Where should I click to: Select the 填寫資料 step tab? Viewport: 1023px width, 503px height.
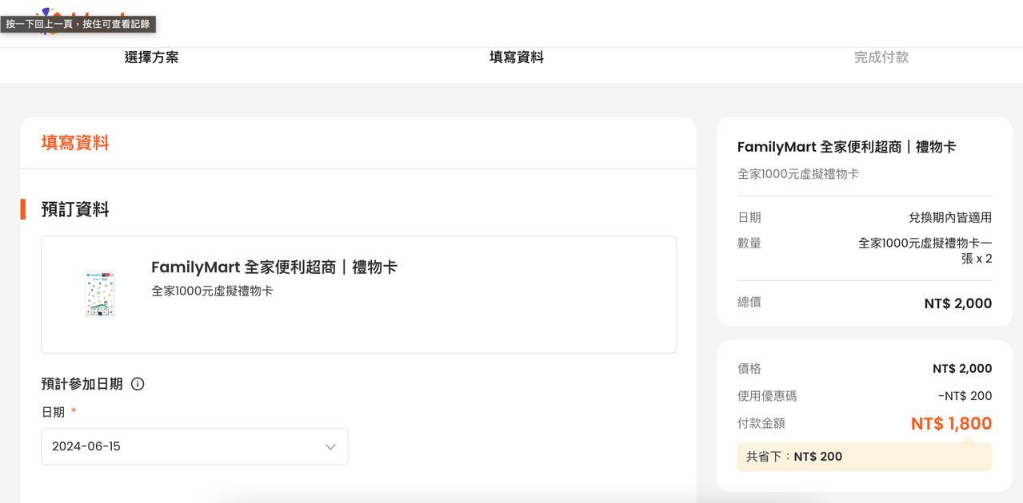click(x=516, y=57)
